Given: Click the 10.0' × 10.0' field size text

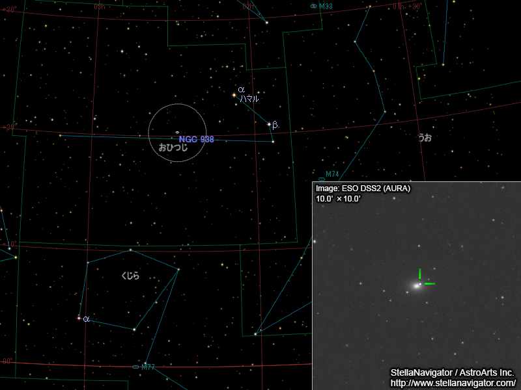Looking at the screenshot, I should click(x=338, y=198).
